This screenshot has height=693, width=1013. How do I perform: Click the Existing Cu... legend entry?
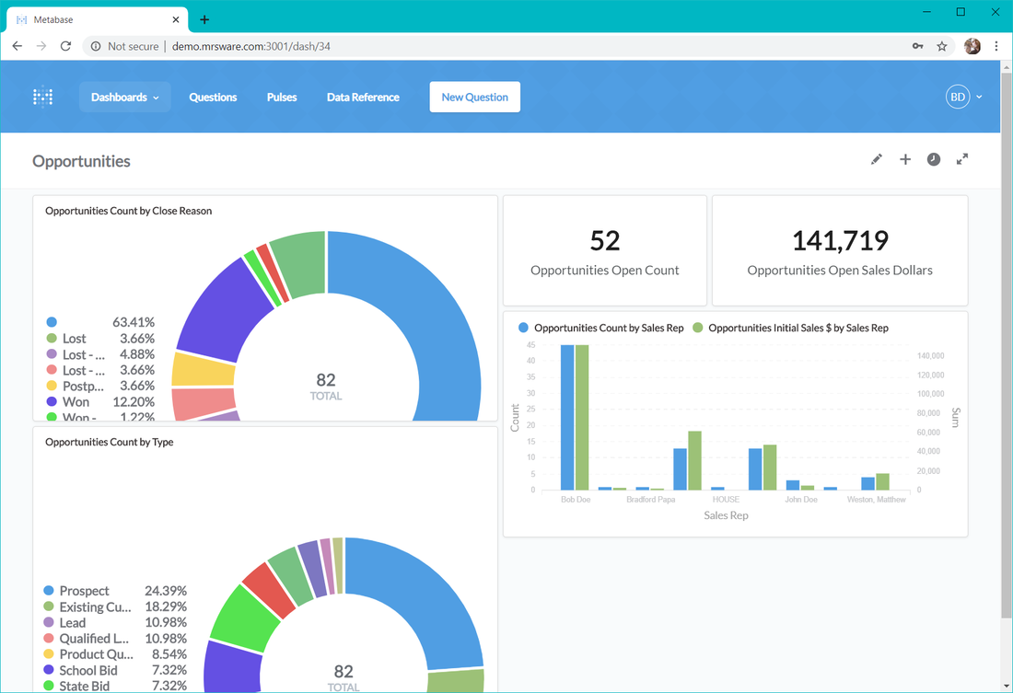pos(115,606)
